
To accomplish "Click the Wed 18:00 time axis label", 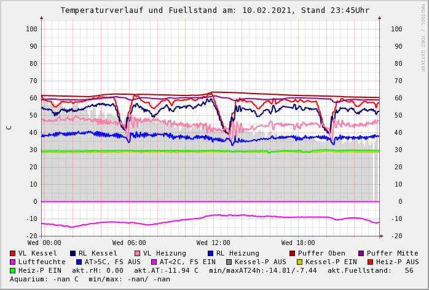I will click(x=298, y=243).
